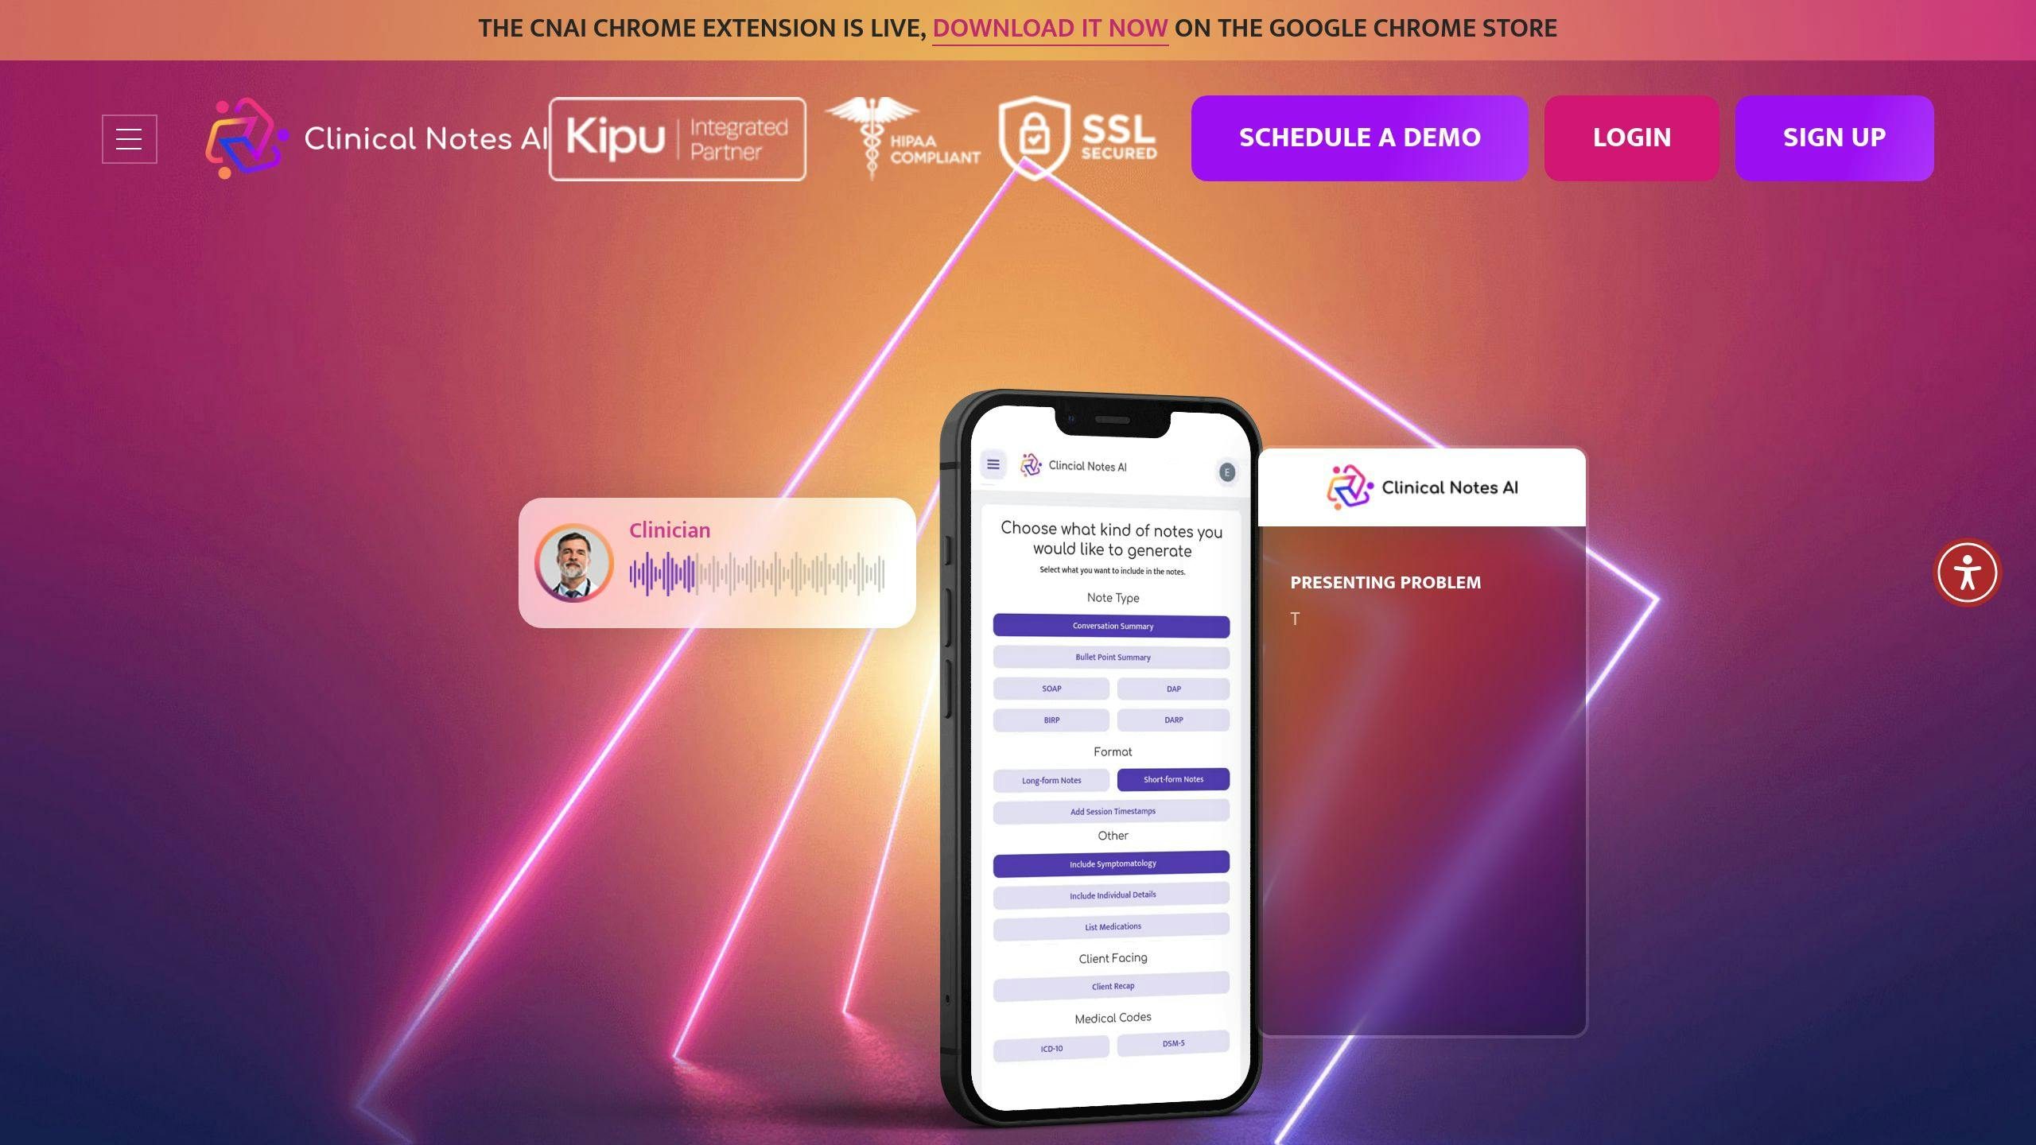Image resolution: width=2036 pixels, height=1145 pixels.
Task: Click the Kipu Integrated Partner badge
Action: [677, 137]
